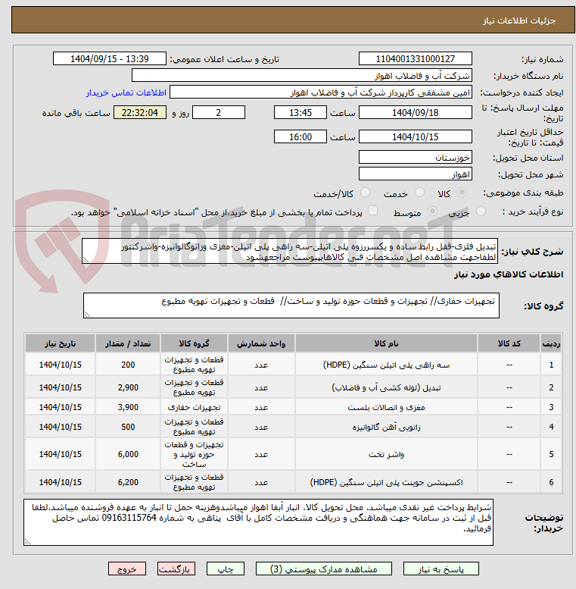Click the گروه کالا column header

[x=194, y=343]
